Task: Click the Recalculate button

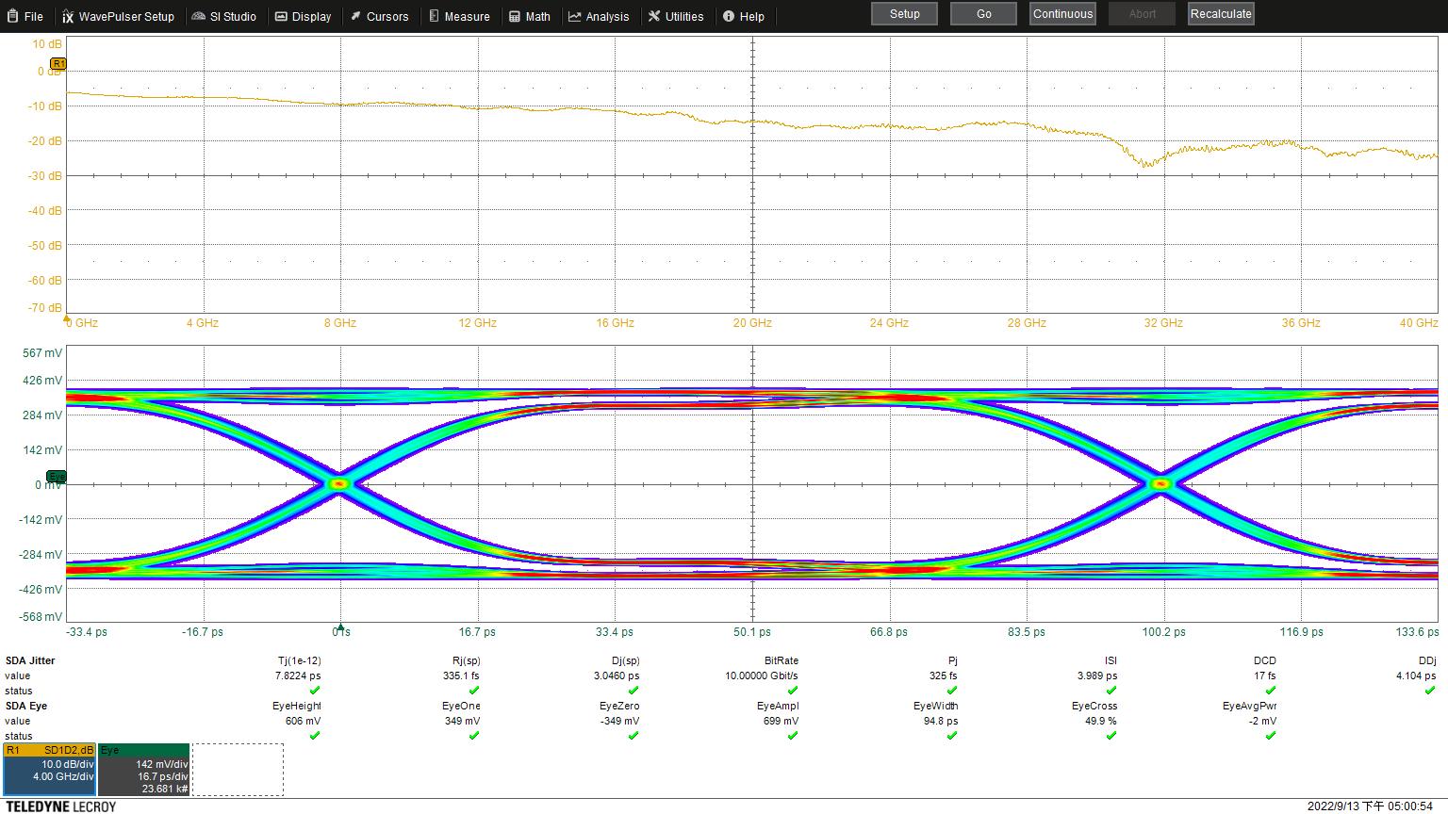Action: point(1220,13)
